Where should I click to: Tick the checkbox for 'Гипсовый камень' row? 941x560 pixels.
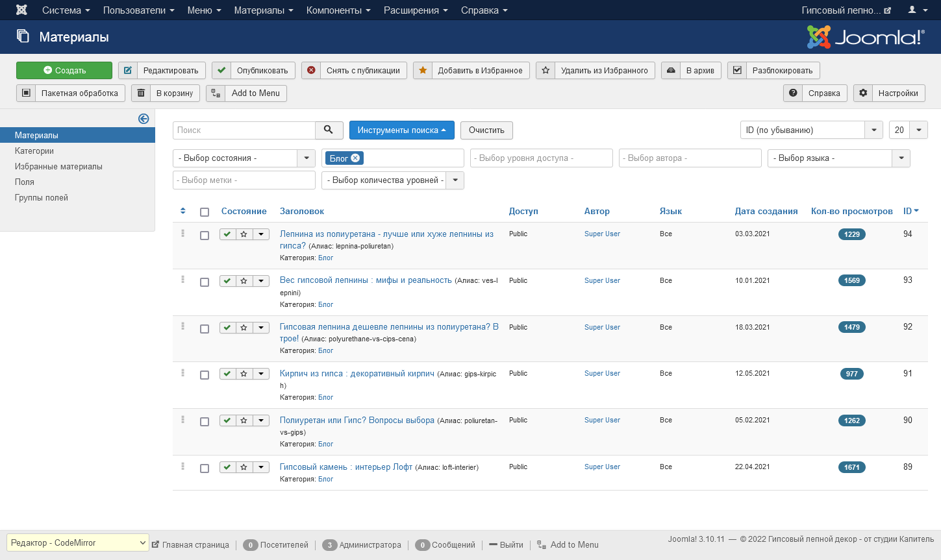coord(205,469)
